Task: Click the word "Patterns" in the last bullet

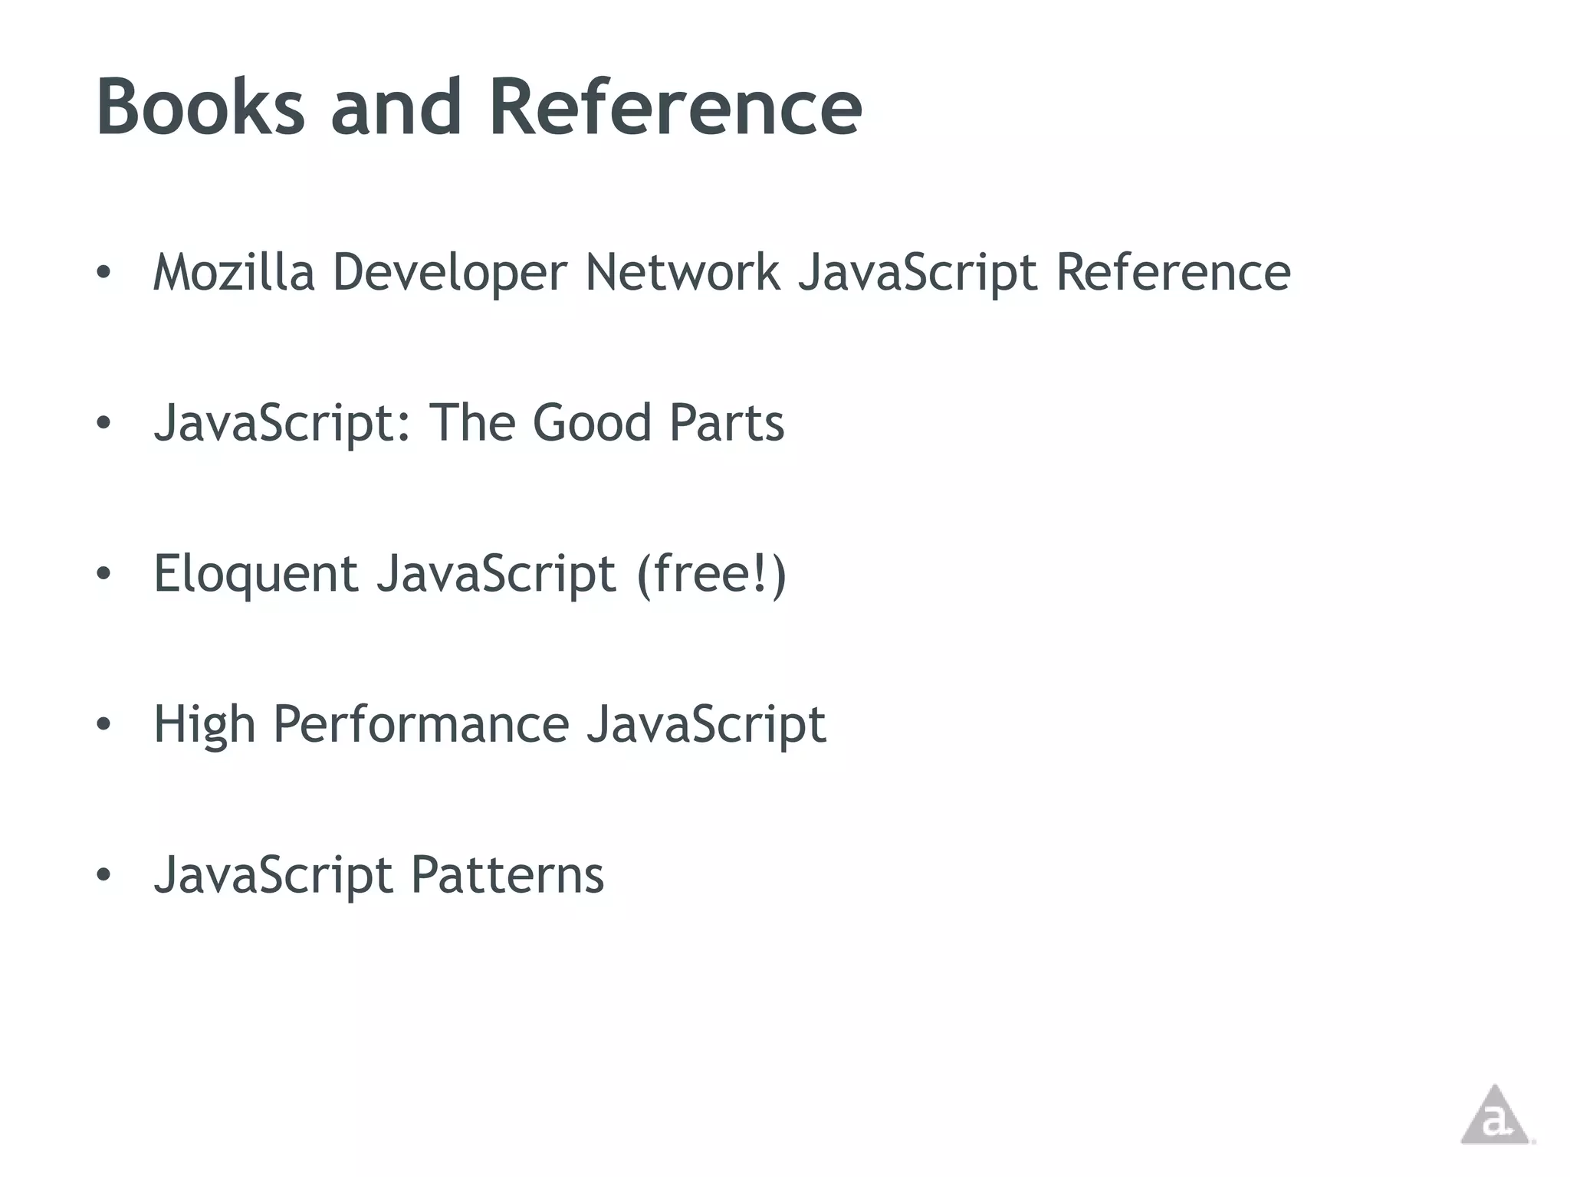Action: 507,875
